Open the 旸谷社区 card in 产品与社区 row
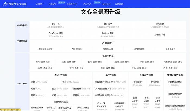190x111 pixels. (160, 25)
